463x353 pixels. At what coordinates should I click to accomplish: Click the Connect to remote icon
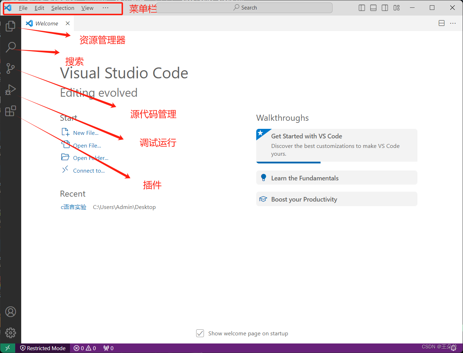tap(65, 170)
